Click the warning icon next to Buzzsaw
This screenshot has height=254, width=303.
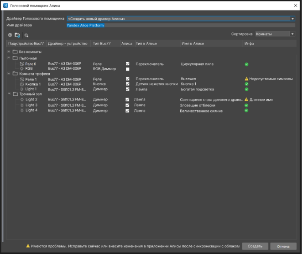click(x=246, y=79)
